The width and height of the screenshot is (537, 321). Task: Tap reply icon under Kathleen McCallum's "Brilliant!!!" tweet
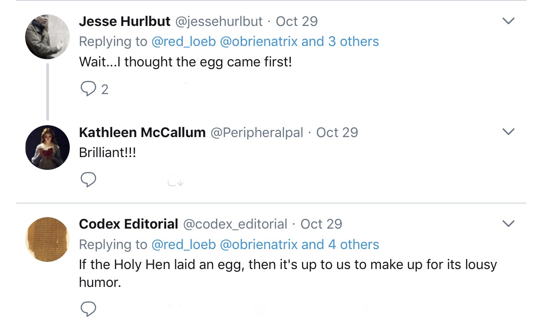pyautogui.click(x=88, y=180)
